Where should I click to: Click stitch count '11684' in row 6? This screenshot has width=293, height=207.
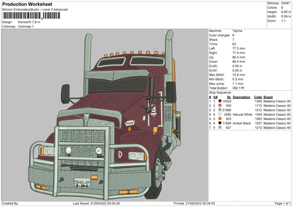coord(227,124)
